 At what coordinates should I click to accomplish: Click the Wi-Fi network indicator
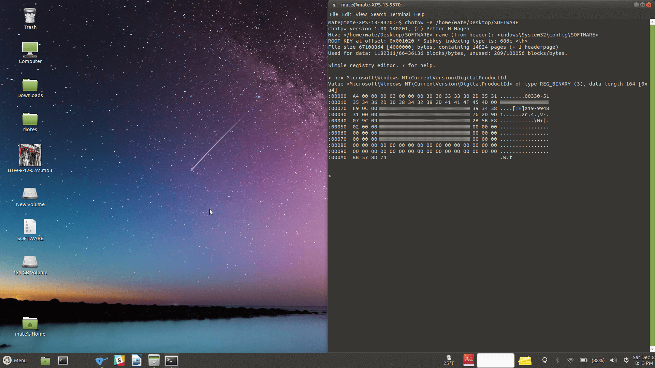coord(570,361)
